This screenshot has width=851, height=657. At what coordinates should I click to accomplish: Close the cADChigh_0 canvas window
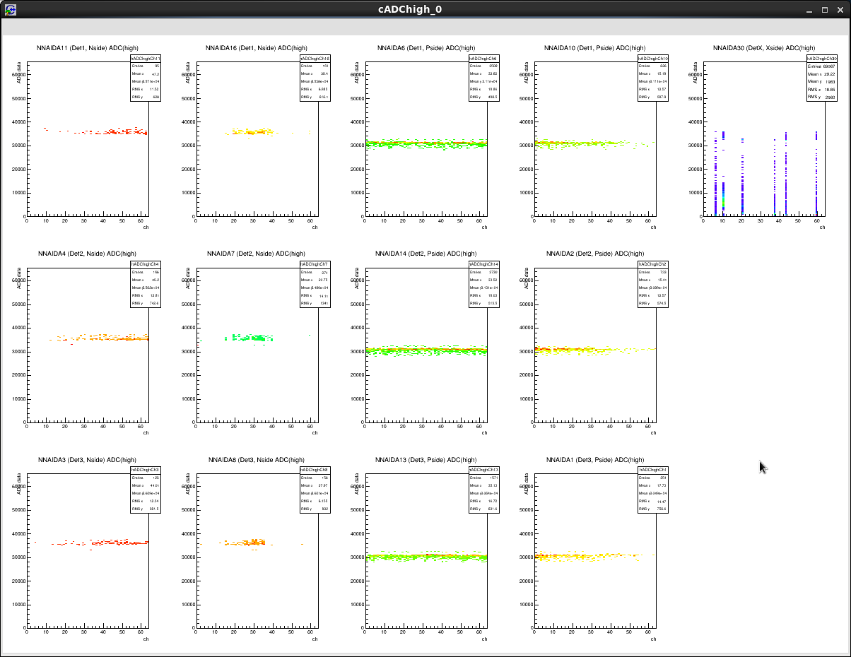[x=839, y=10]
